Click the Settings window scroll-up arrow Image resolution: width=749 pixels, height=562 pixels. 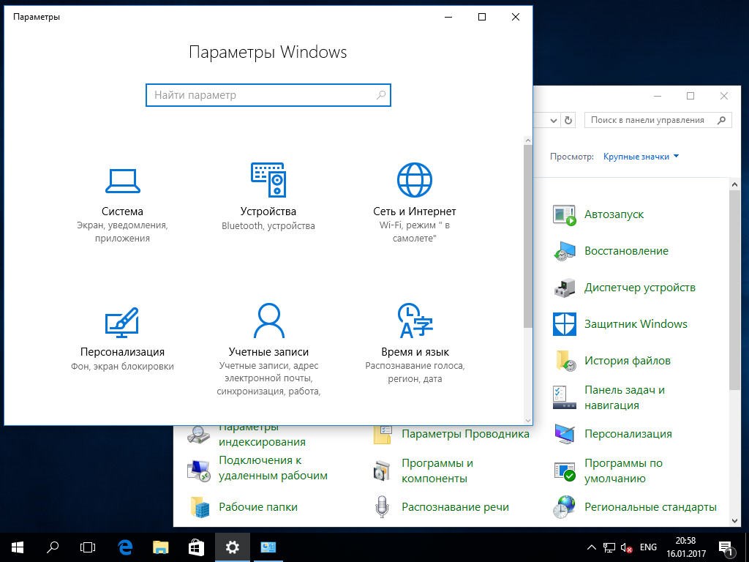[528, 140]
